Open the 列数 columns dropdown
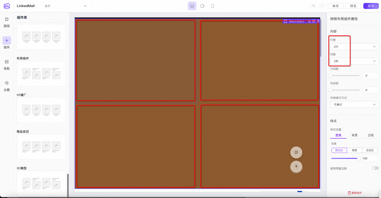This screenshot has height=198, width=381. click(x=354, y=61)
